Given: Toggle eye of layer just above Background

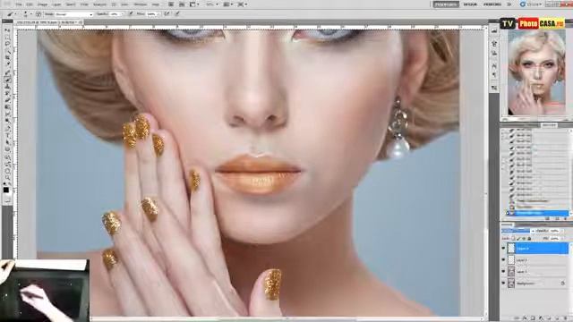Looking at the screenshot, I should [503, 272].
